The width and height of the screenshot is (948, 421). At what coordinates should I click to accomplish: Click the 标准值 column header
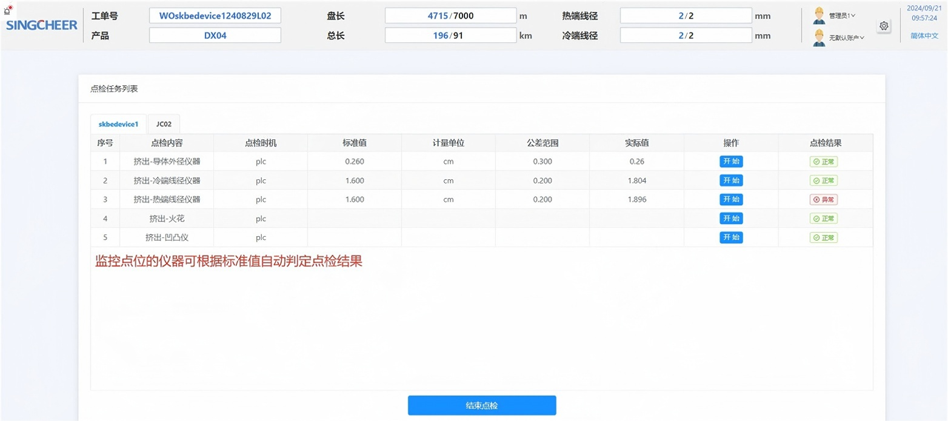tap(355, 143)
